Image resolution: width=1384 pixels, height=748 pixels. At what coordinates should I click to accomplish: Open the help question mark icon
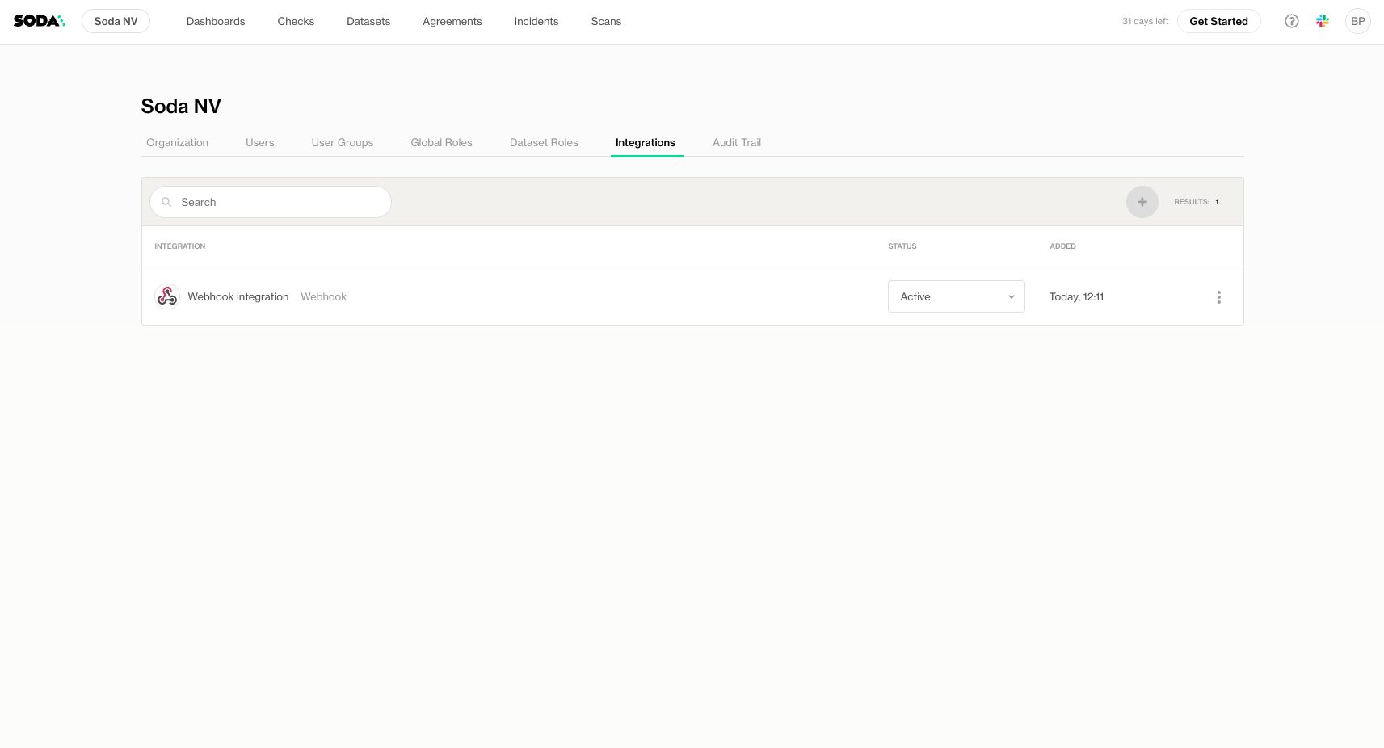click(x=1291, y=21)
